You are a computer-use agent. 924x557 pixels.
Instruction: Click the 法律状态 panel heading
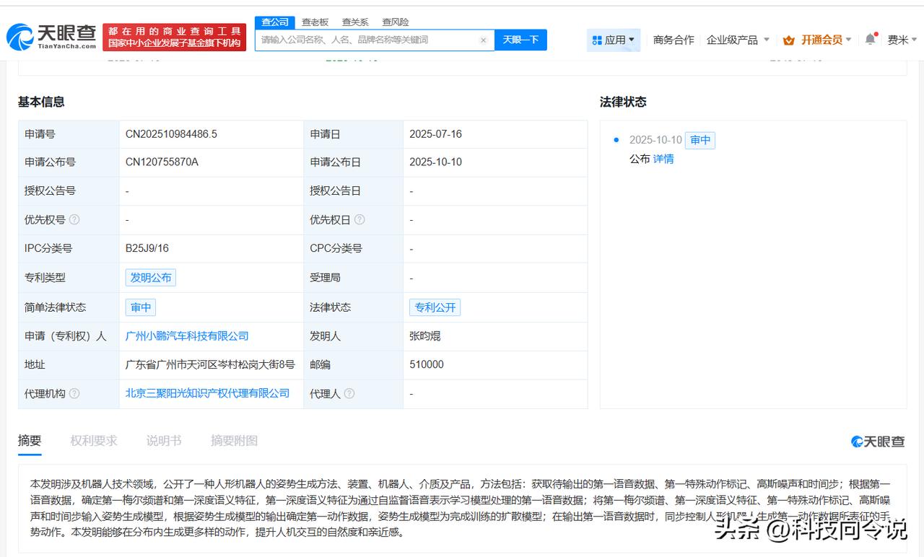coord(623,102)
